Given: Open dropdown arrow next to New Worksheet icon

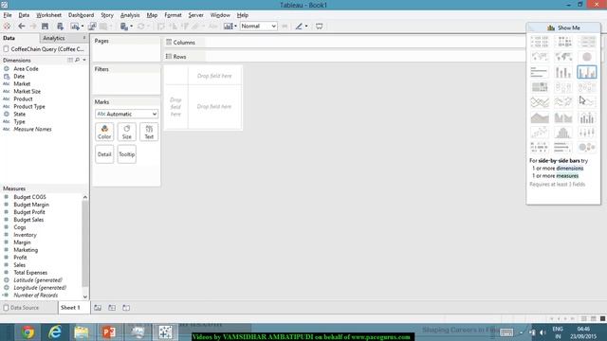Looking at the screenshot, I should 83,27.
